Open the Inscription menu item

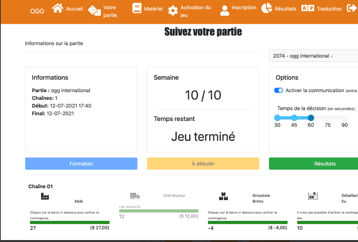coord(224,8)
